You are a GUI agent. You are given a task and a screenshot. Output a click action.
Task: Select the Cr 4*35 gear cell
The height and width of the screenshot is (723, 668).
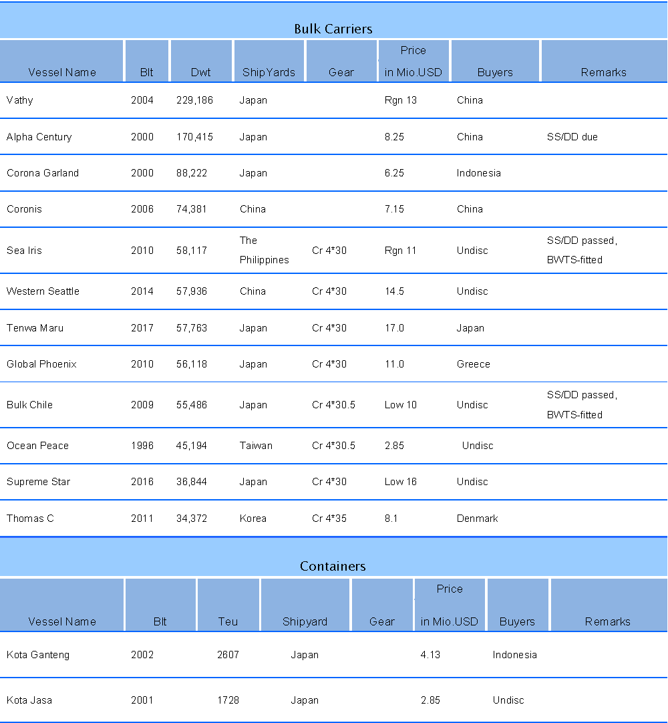point(329,519)
